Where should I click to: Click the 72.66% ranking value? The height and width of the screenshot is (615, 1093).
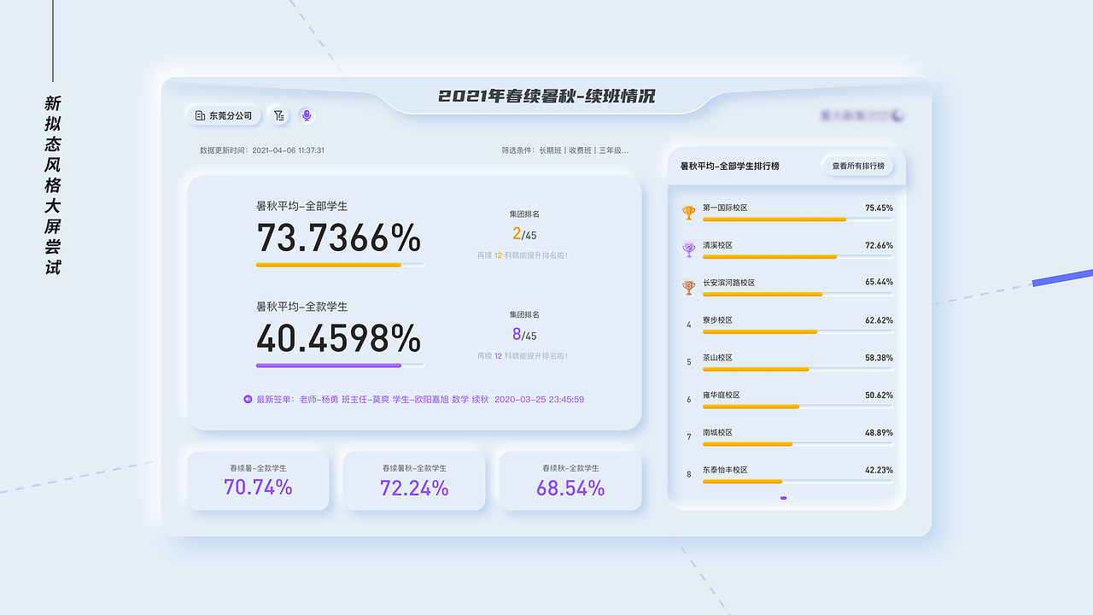coord(879,245)
